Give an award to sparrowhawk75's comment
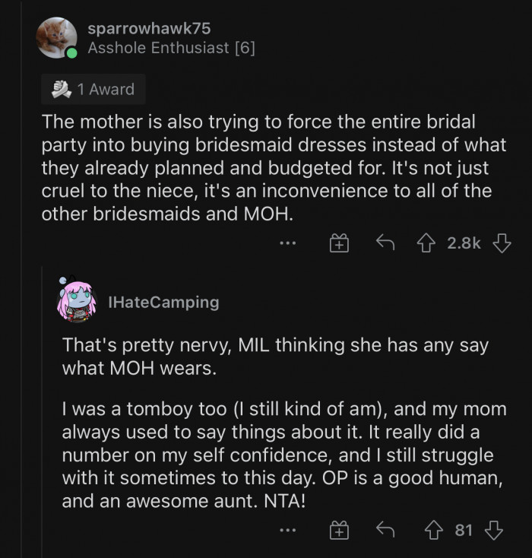Image resolution: width=532 pixels, height=558 pixels. [x=339, y=243]
